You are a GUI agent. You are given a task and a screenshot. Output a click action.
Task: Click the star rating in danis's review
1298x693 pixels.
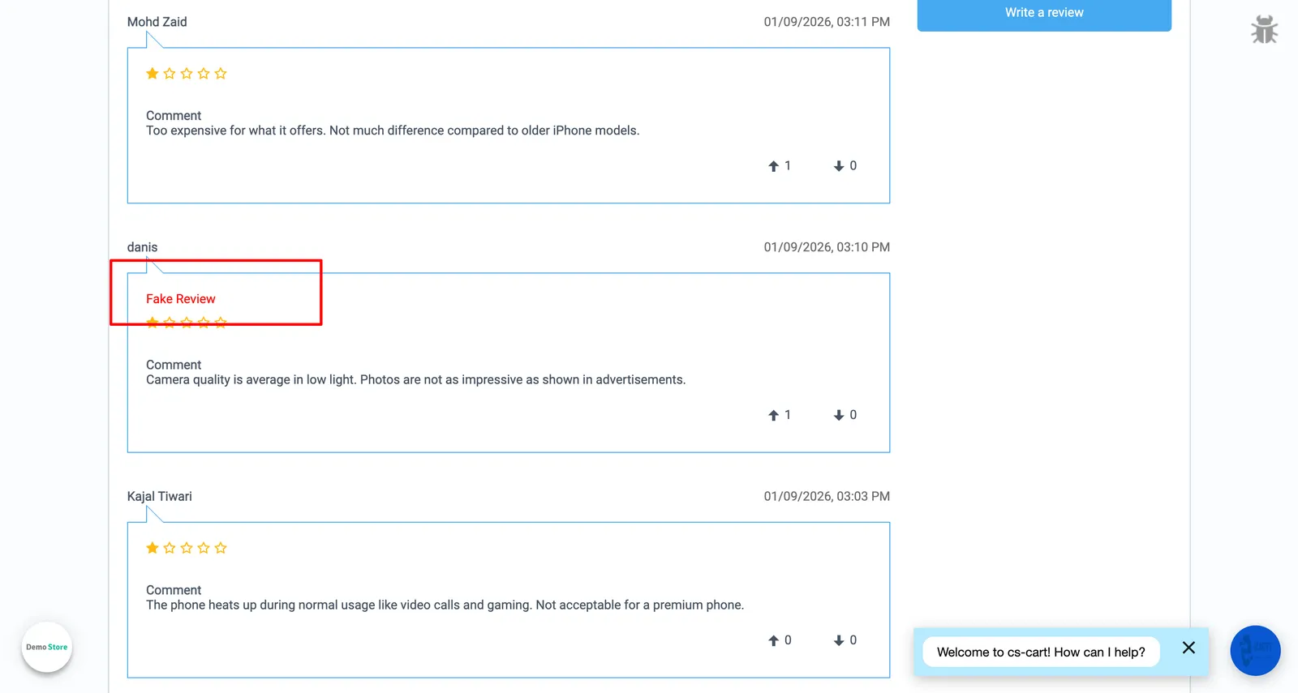(x=187, y=323)
